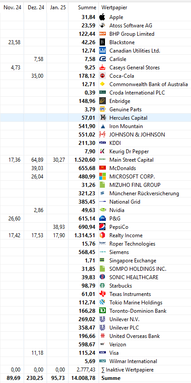Select the Singapore Exchange name
191x383 pixels.
133,261
